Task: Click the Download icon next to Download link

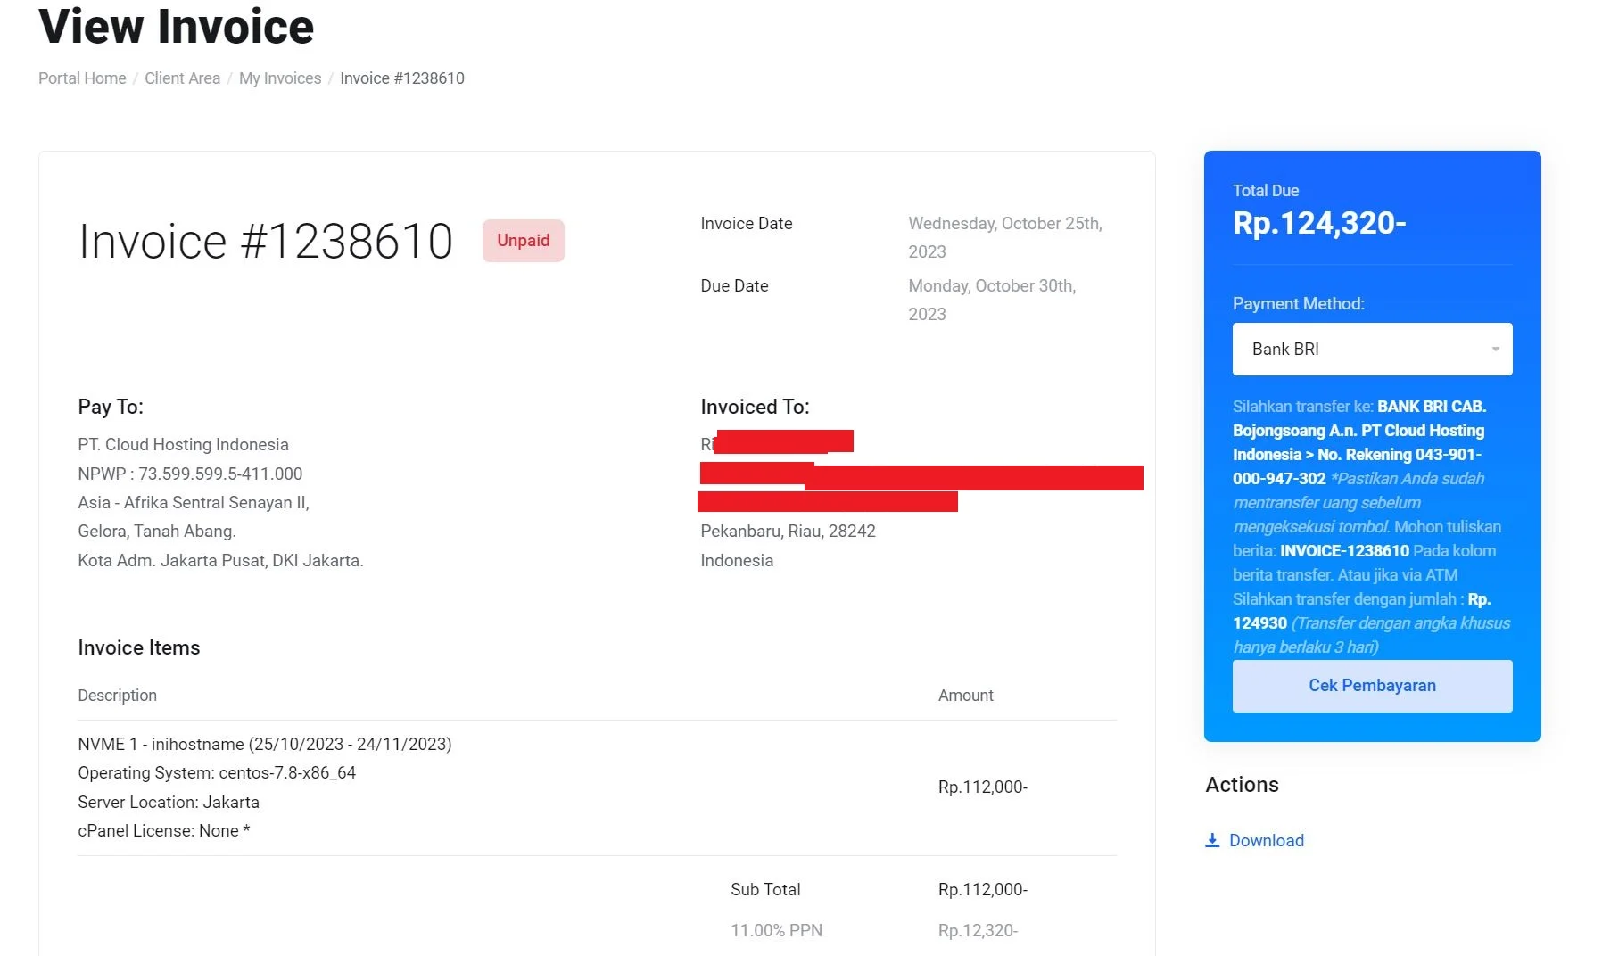Action: [1213, 840]
